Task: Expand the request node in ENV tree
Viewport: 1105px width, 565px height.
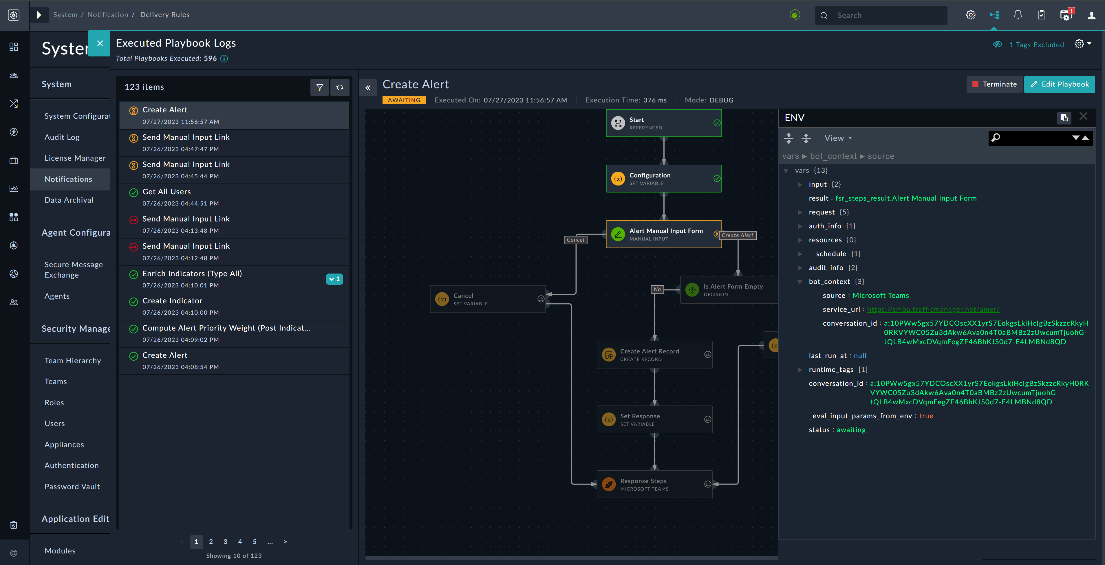Action: pos(800,212)
